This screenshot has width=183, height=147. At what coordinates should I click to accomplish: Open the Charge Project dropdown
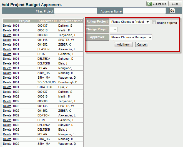(114, 29)
